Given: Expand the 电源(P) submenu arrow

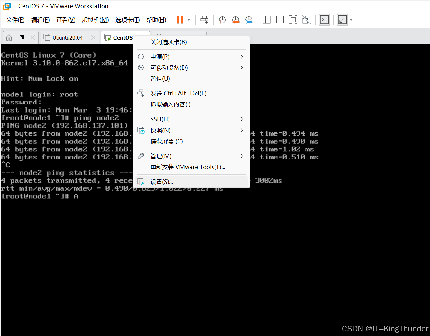Looking at the screenshot, I should (242, 57).
